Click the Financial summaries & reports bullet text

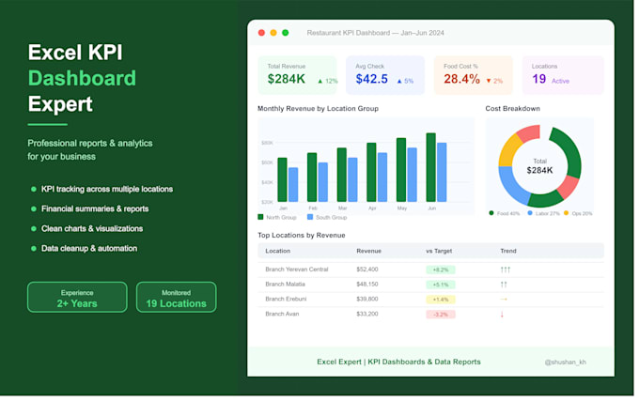[x=95, y=208]
